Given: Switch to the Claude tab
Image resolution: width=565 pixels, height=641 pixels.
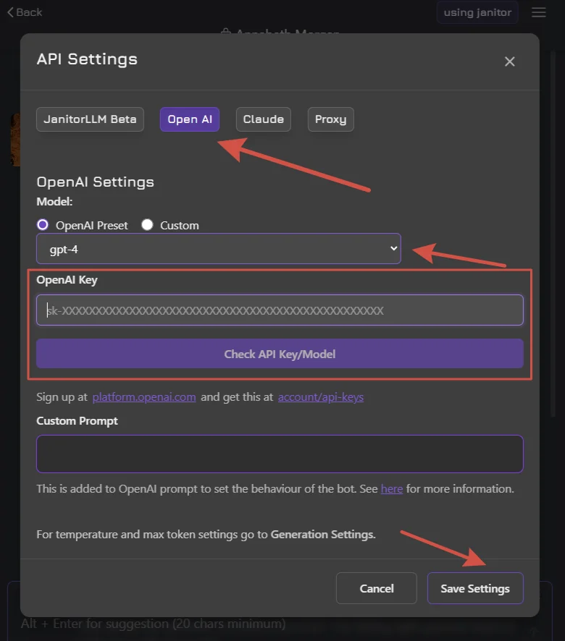Looking at the screenshot, I should pos(263,119).
